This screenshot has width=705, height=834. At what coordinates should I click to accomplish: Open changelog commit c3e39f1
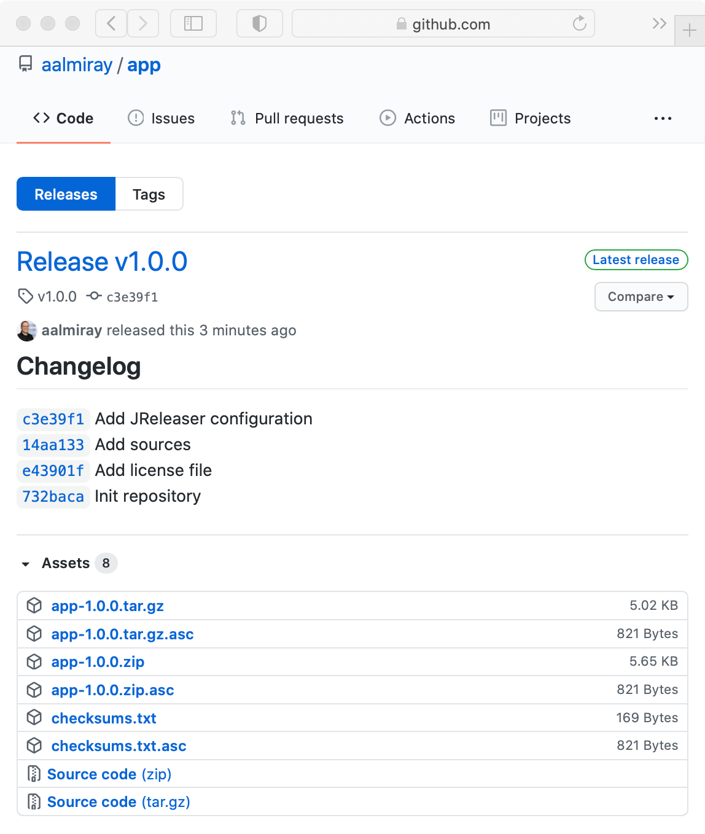pyautogui.click(x=53, y=419)
